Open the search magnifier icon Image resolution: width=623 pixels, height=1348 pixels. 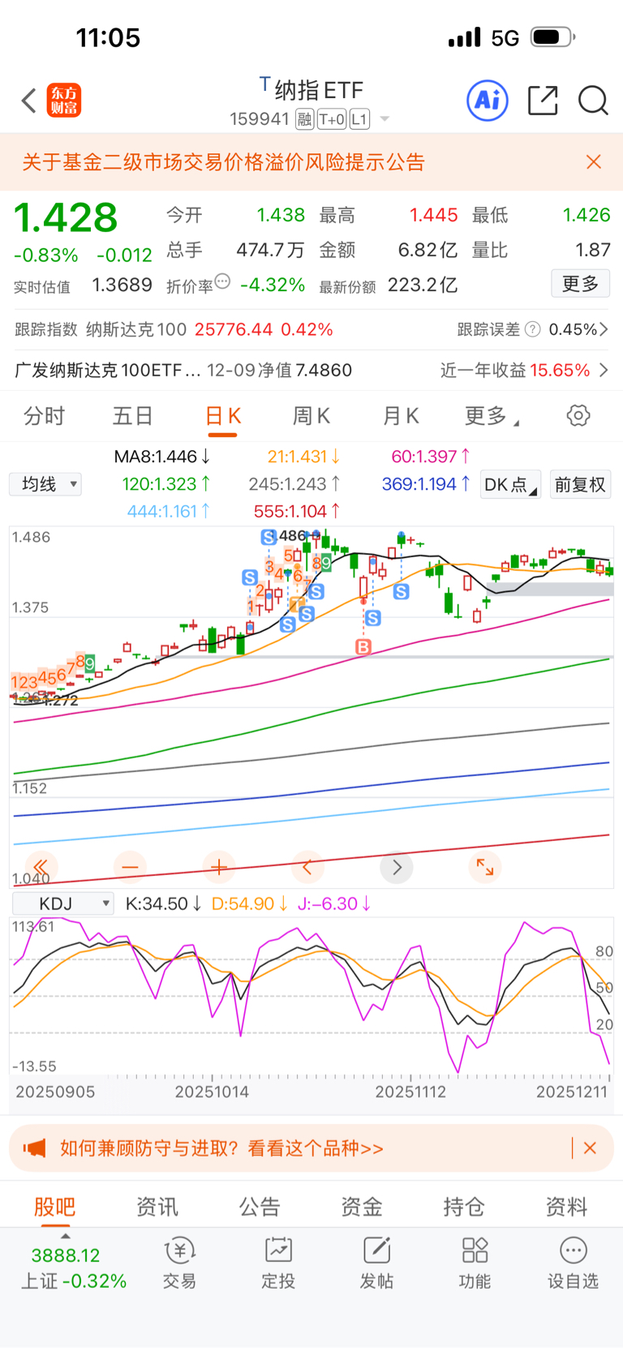[593, 101]
